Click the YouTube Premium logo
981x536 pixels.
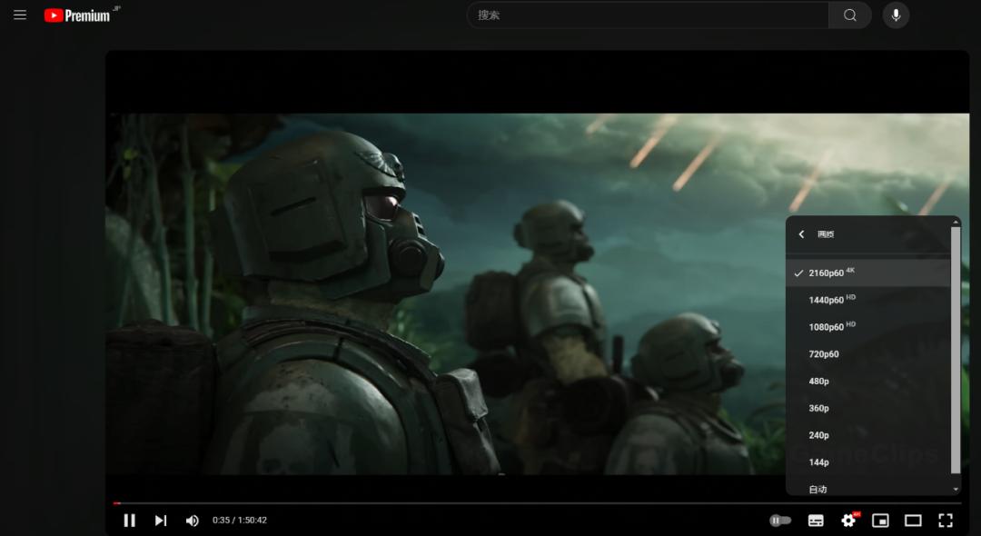point(82,15)
